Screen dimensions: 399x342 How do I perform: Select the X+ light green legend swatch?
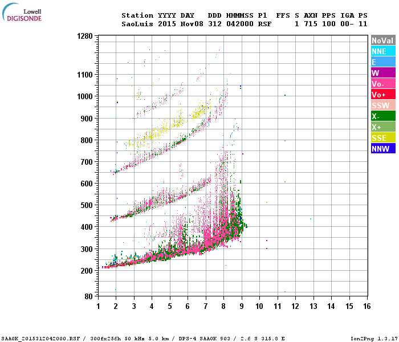[x=383, y=127]
